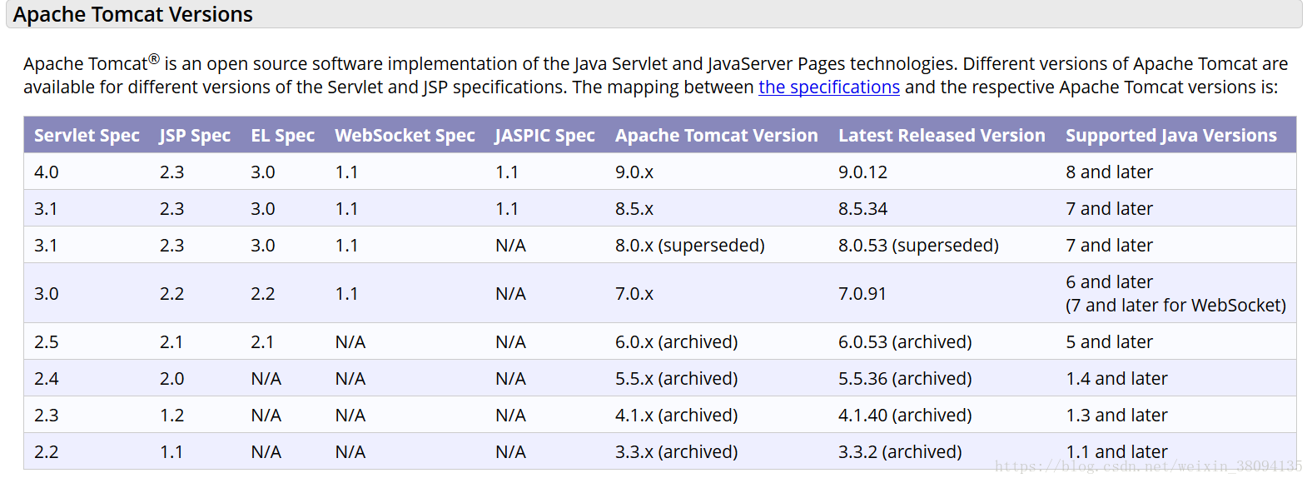Click the 5.5.36 (archived) cell

[905, 379]
